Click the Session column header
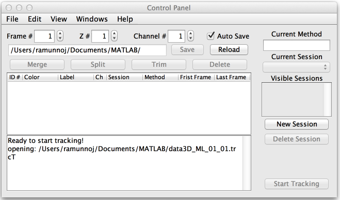The width and height of the screenshot is (340, 200). [x=124, y=77]
